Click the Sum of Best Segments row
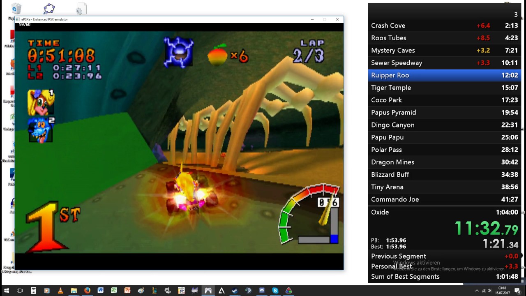 (444, 277)
